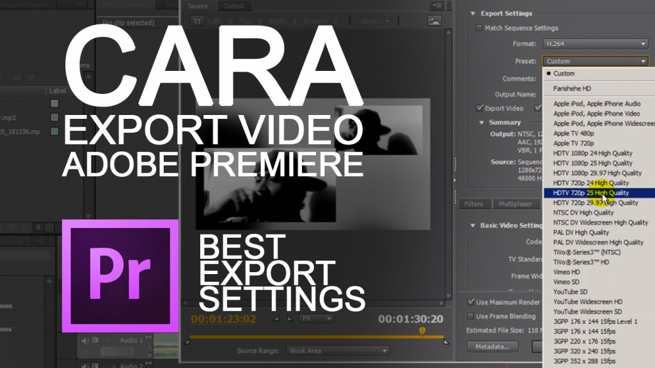Open the crop proportions None dropdown

[374, 21]
